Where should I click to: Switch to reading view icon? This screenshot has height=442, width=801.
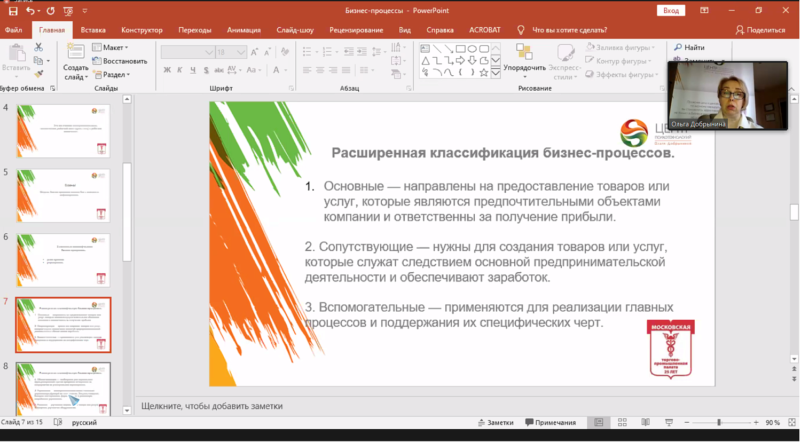pyautogui.click(x=645, y=422)
